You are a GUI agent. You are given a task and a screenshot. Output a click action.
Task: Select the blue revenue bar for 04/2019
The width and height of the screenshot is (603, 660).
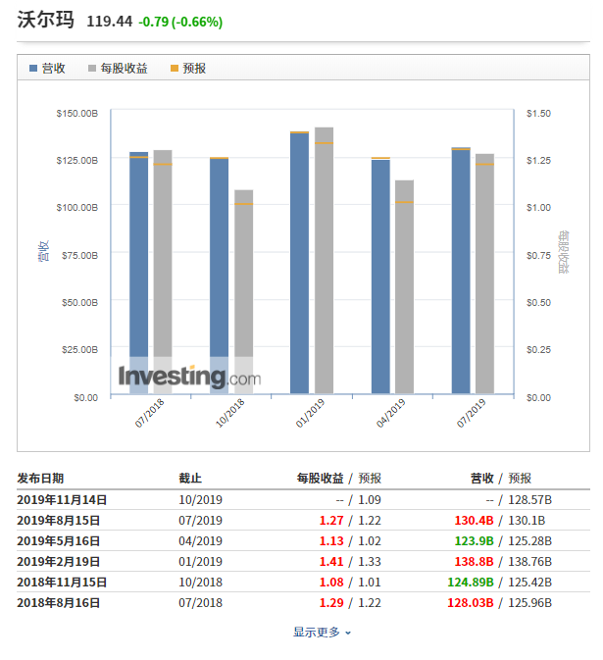380,277
